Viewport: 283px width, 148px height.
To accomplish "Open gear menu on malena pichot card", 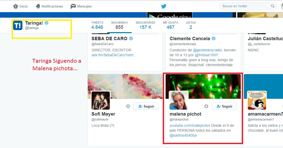I will pos(206,106).
